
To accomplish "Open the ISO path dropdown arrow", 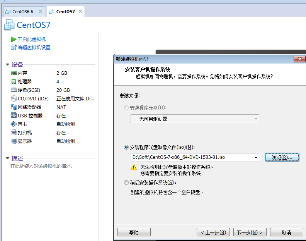I will point(256,157).
